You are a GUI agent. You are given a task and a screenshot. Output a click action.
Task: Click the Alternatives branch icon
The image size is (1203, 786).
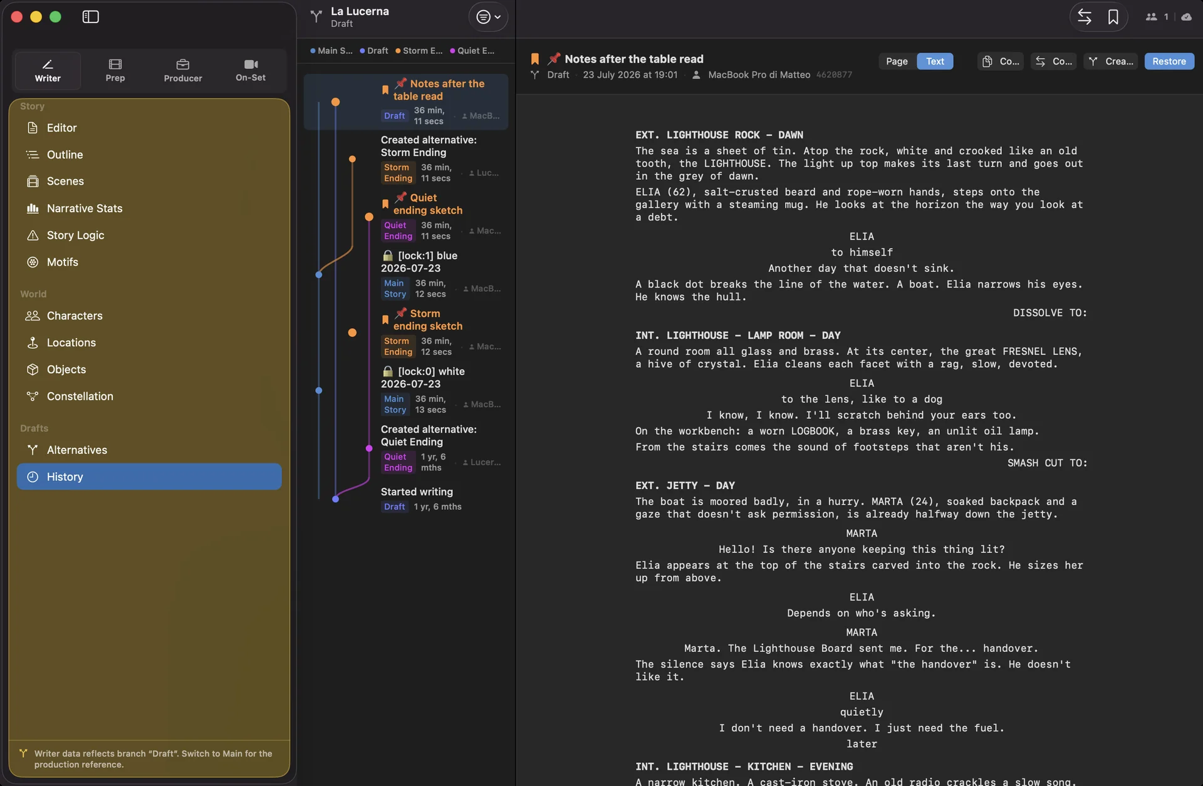click(33, 450)
